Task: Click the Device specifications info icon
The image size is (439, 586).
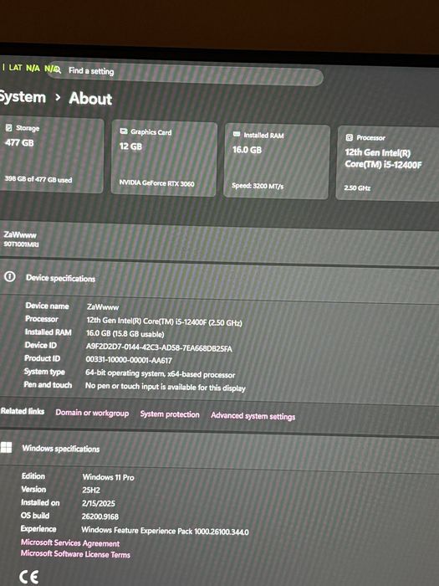Action: point(10,276)
